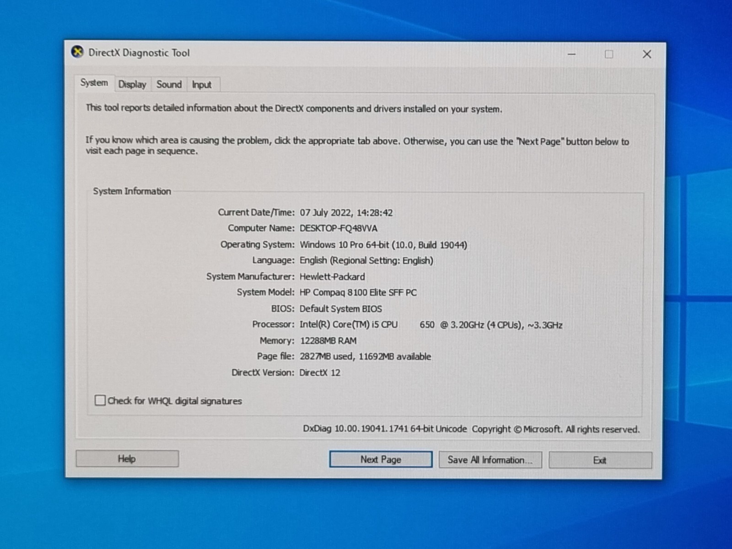Click the DirectX Diagnostic Tool window title
Screen dimensions: 732x549
[x=139, y=53]
